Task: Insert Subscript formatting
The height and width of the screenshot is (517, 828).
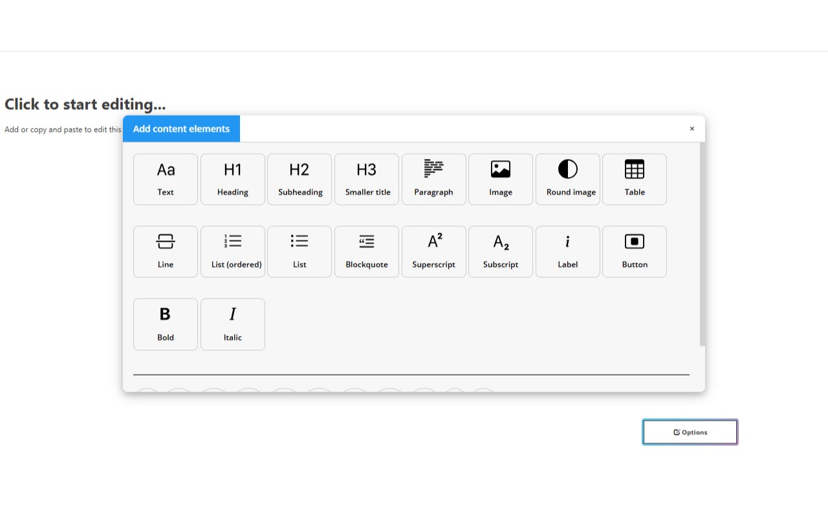Action: (x=501, y=251)
